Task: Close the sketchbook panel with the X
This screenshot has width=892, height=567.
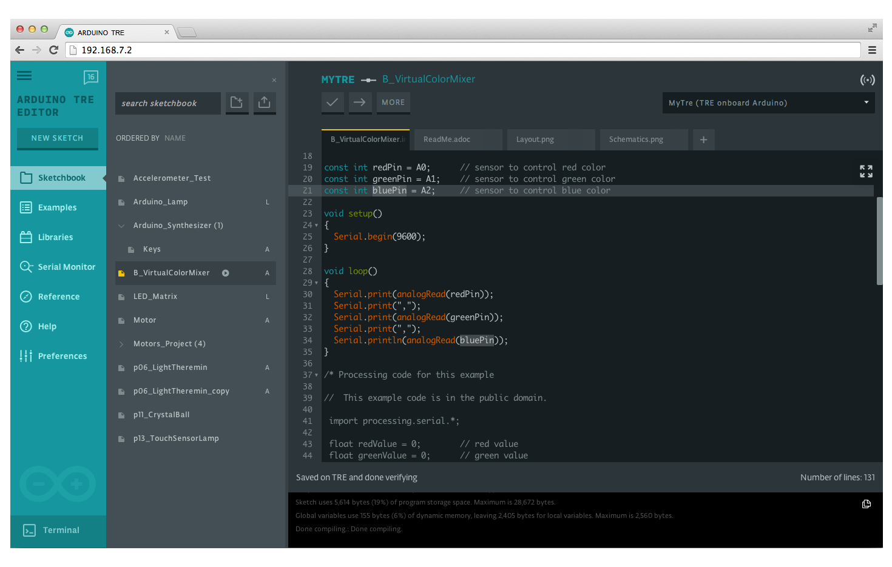Action: (274, 80)
